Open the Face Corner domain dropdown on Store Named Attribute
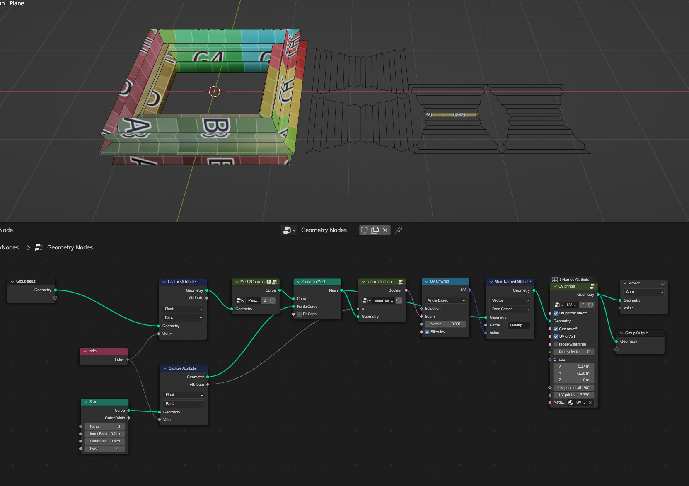Screen dimensions: 689x486 [509, 309]
